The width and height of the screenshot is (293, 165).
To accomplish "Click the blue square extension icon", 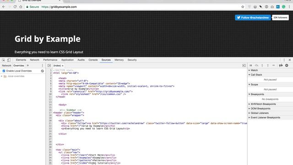I will pos(278,7).
